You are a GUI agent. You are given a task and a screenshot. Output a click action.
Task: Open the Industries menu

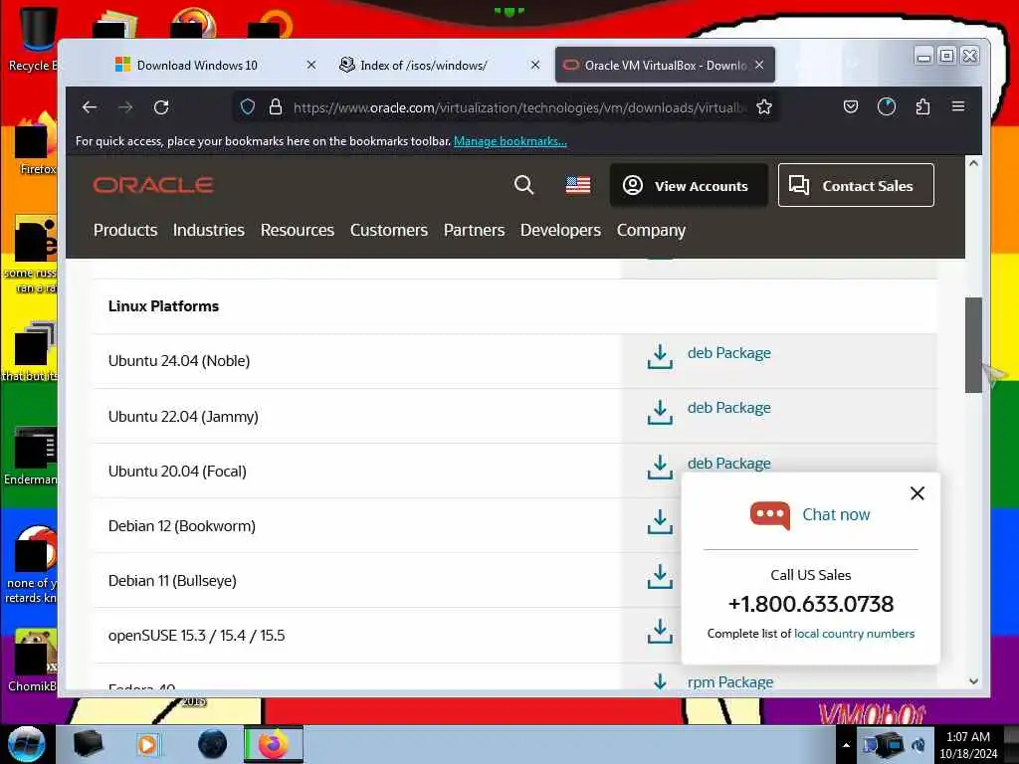(x=209, y=230)
